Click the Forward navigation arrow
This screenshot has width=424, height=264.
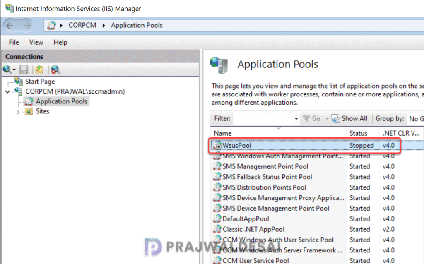[27, 26]
